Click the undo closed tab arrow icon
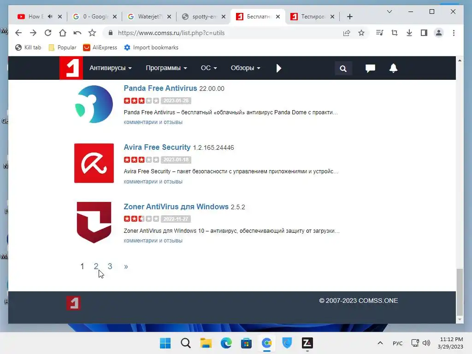 [77, 33]
